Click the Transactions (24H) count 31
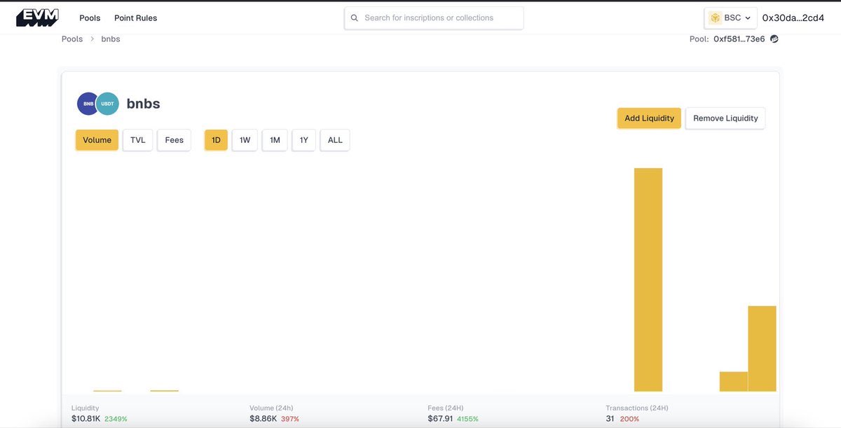The image size is (841, 428). [x=610, y=418]
